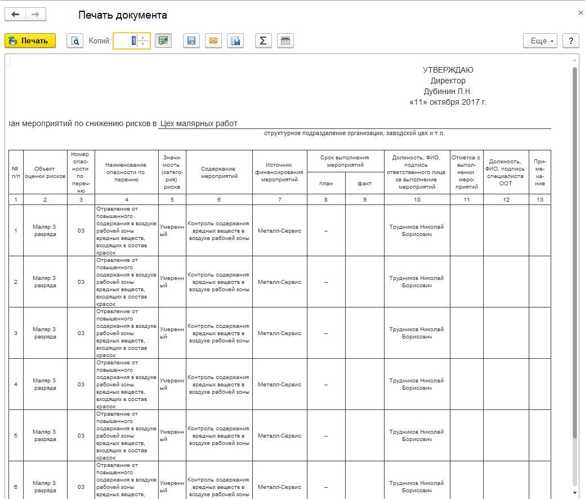This screenshot has height=499, width=585.
Task: Click Умеренный cell in row 1
Action: point(172,231)
